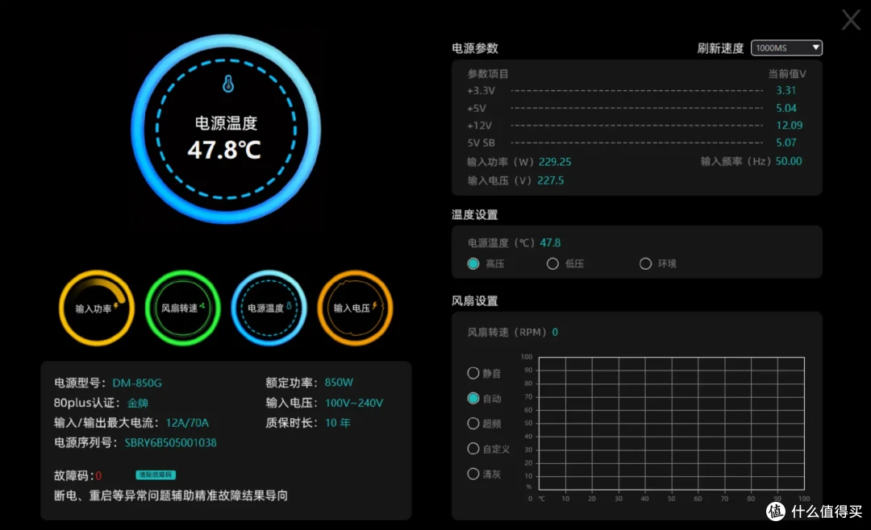The height and width of the screenshot is (530, 871).
Task: Click the 风扇转速 (RPM) value 0
Action: pyautogui.click(x=555, y=332)
